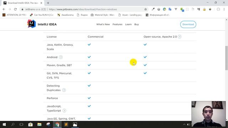Click the IntelliJ IDEA logo icon
Screen dimensions: 228x128
coord(31,24)
